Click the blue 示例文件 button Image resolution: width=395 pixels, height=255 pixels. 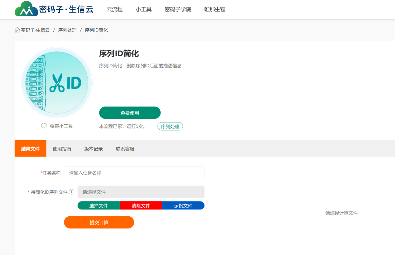[x=183, y=205]
